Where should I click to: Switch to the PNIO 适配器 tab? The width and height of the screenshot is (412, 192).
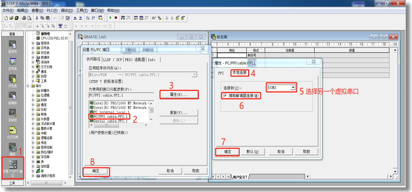pyautogui.click(x=135, y=60)
